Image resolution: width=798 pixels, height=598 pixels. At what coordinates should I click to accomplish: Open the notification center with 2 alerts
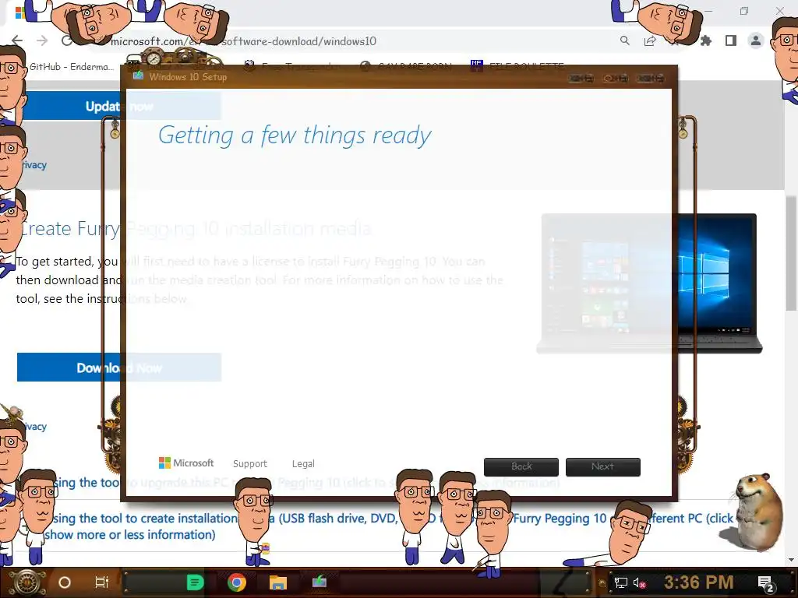766,583
